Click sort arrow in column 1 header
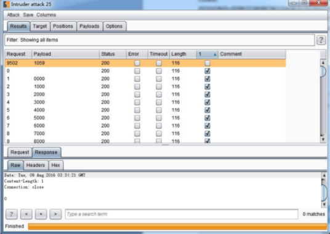This screenshot has width=330, height=234. click(215, 55)
